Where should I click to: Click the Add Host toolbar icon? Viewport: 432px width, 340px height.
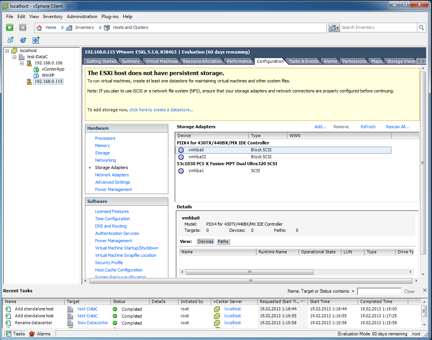tap(36, 40)
